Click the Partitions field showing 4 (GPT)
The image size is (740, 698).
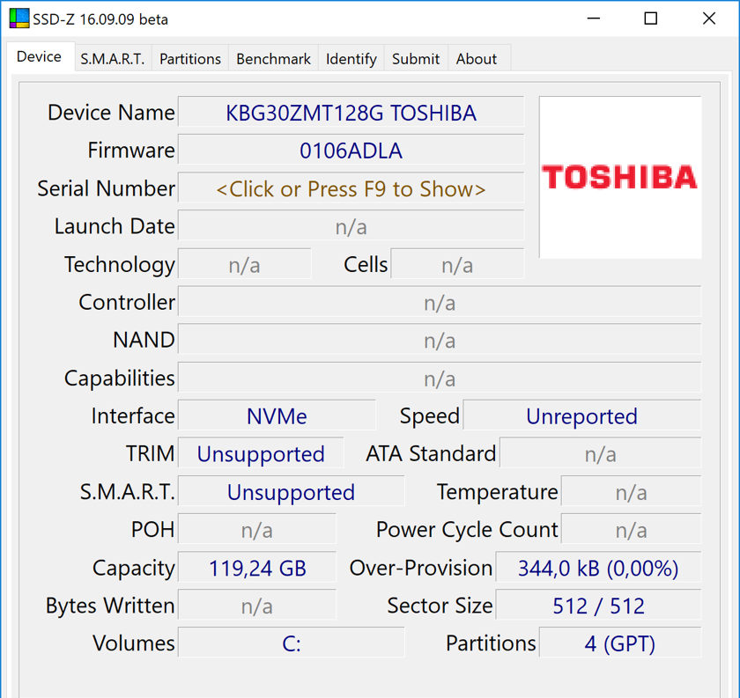click(620, 643)
